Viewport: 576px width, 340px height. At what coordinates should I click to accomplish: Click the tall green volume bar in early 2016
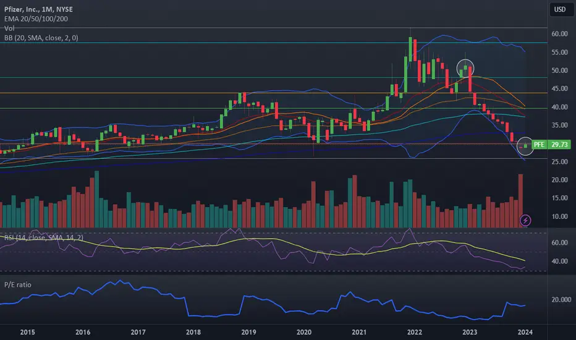96,199
